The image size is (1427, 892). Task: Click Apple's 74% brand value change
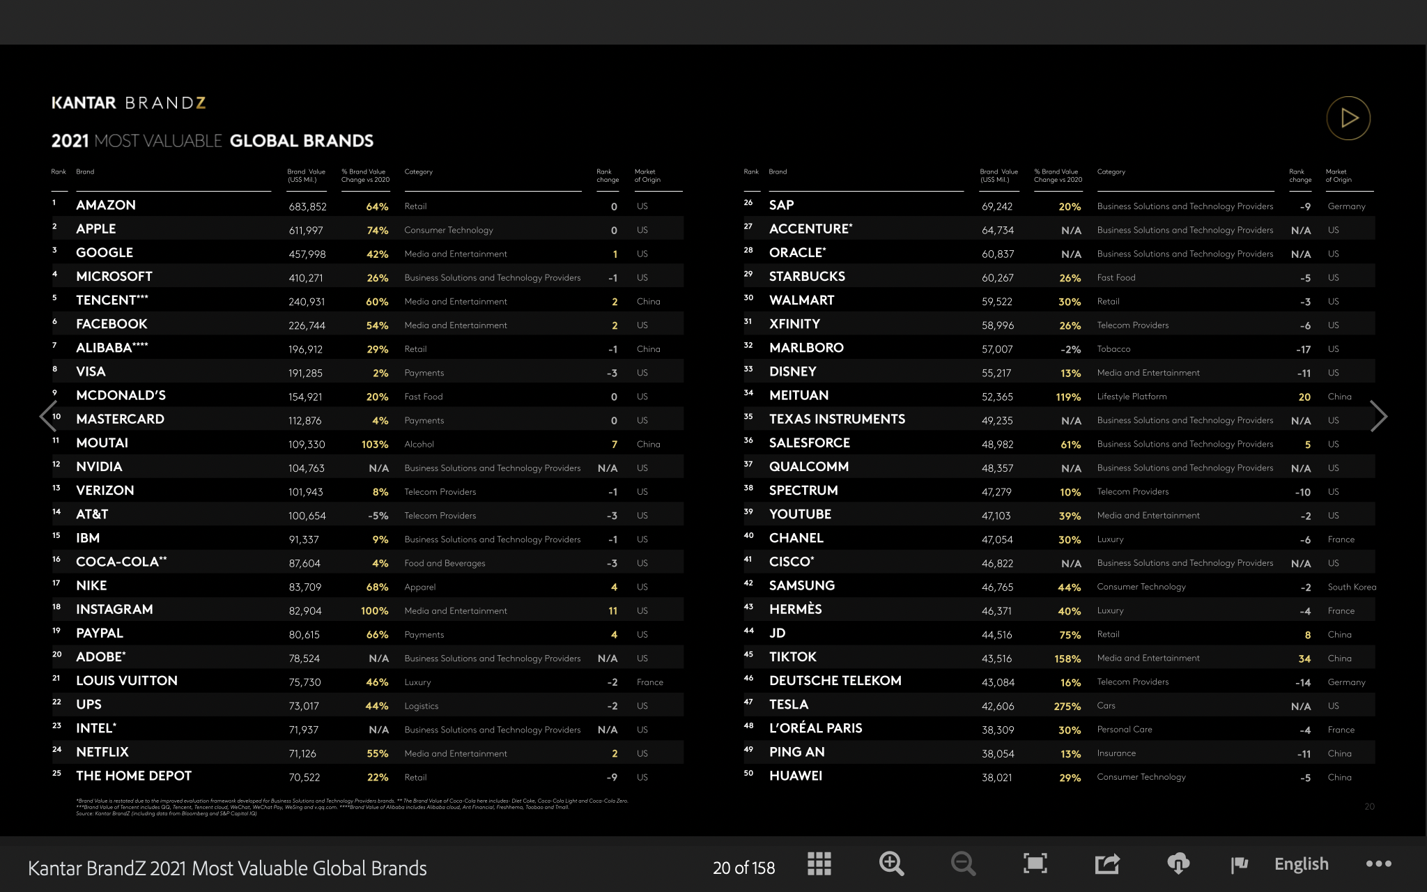[x=378, y=231]
